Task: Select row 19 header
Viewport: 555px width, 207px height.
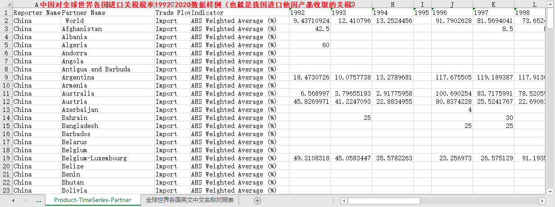Action: [x=6, y=158]
